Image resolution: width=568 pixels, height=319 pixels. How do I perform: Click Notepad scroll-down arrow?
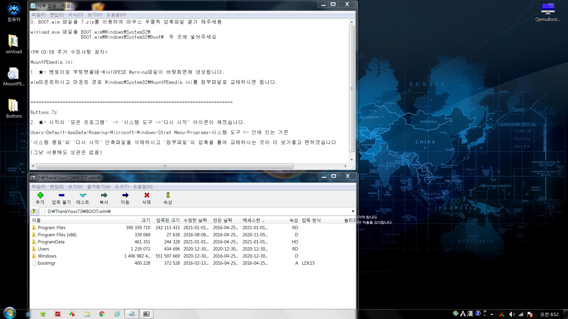click(351, 160)
